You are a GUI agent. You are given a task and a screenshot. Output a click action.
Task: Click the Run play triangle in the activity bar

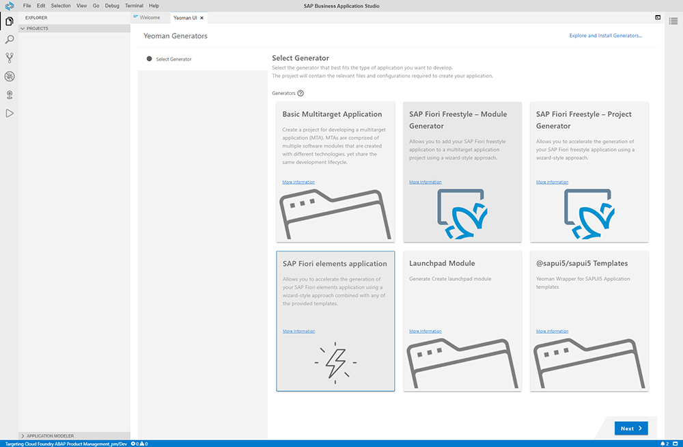pyautogui.click(x=10, y=113)
